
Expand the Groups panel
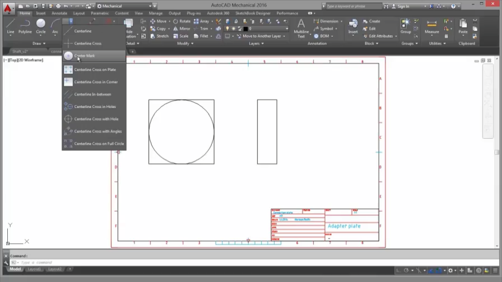[410, 43]
